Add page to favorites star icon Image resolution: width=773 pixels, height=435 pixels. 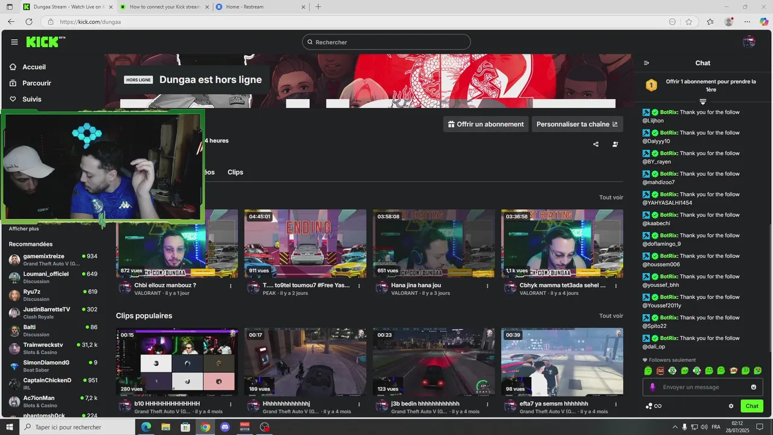coord(689,22)
